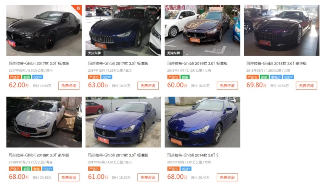Viewport: 325px width, 184px height.
Task: Click 免费咨询 for the 62.00万 car
Action: [x=69, y=86]
